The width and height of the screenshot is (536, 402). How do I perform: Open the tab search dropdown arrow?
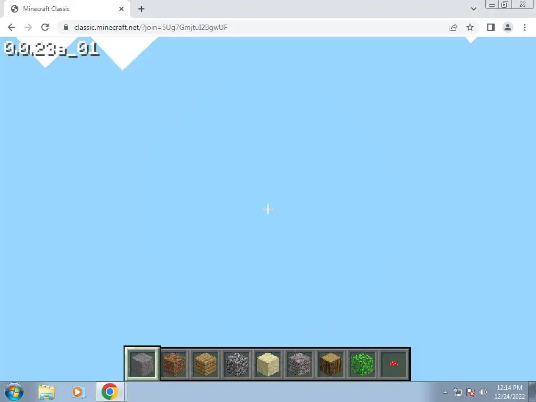tap(473, 9)
